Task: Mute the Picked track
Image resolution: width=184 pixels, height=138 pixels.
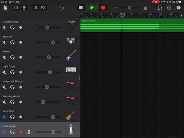Action: [x=4, y=57]
